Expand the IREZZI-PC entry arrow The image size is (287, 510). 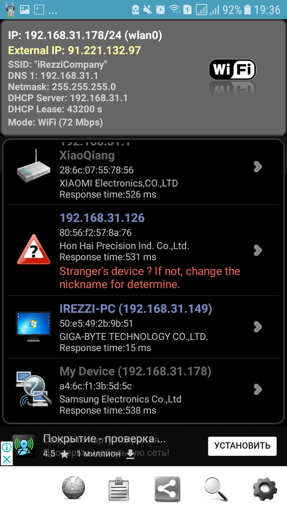[257, 326]
